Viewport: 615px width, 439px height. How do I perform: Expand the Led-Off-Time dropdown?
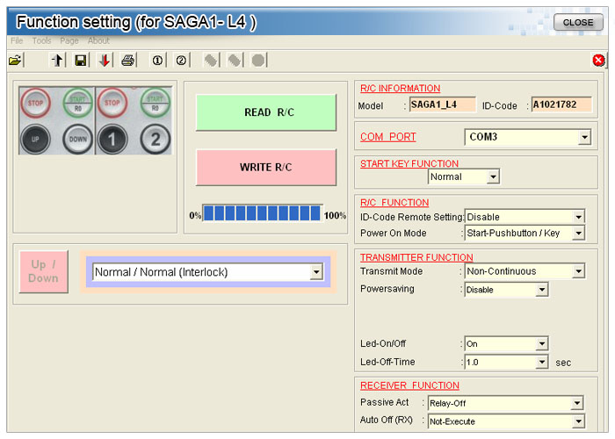coord(542,362)
